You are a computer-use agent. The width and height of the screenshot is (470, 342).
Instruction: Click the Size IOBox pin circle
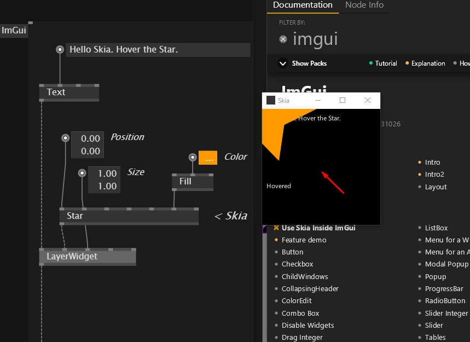(x=82, y=173)
